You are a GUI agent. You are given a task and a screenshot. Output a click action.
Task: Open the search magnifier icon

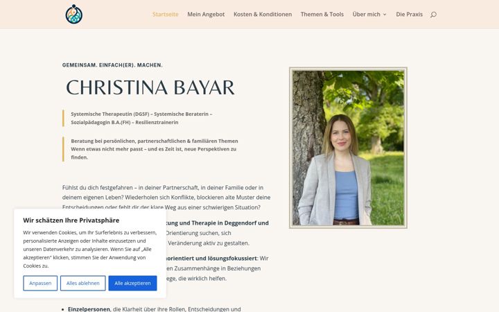433,15
